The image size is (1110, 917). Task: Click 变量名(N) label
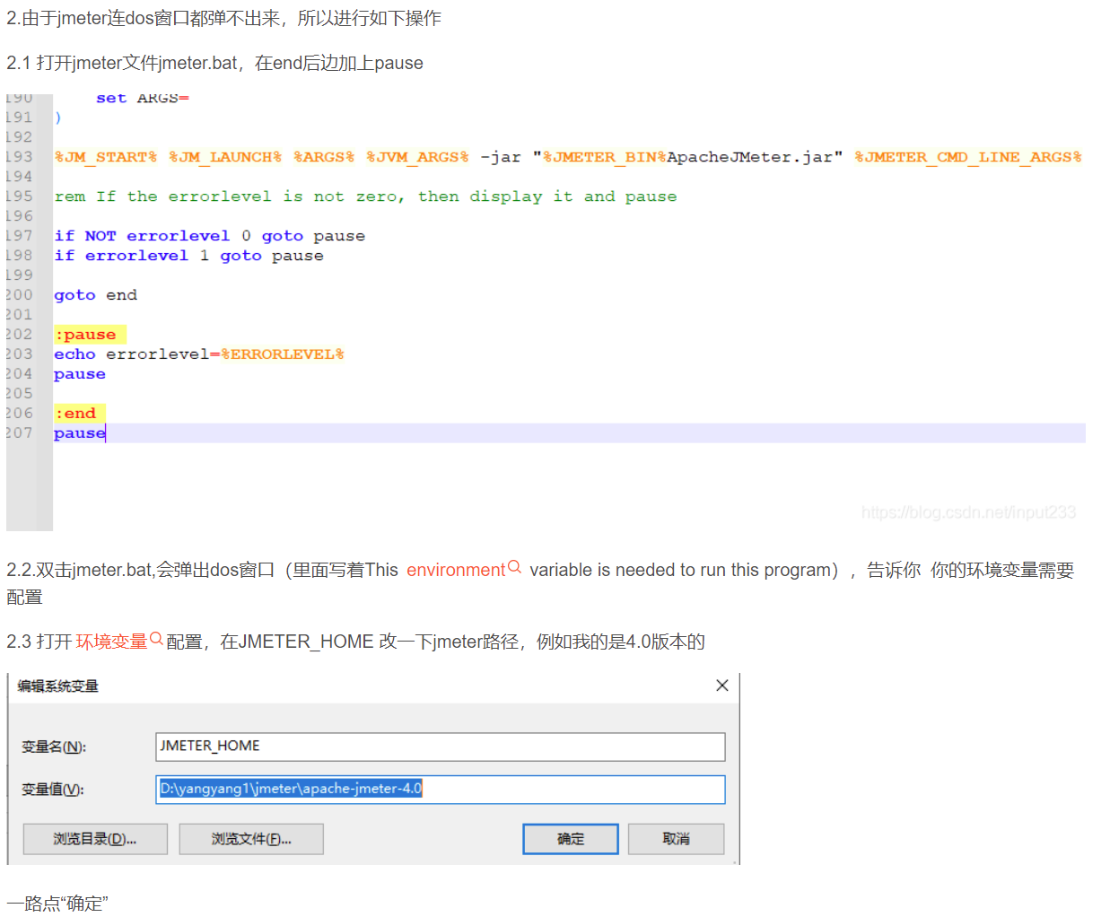pyautogui.click(x=54, y=747)
